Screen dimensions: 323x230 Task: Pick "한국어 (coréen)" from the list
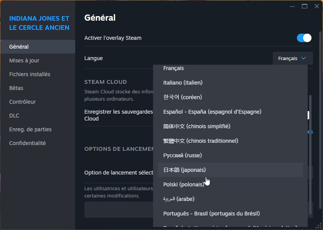coord(183,97)
